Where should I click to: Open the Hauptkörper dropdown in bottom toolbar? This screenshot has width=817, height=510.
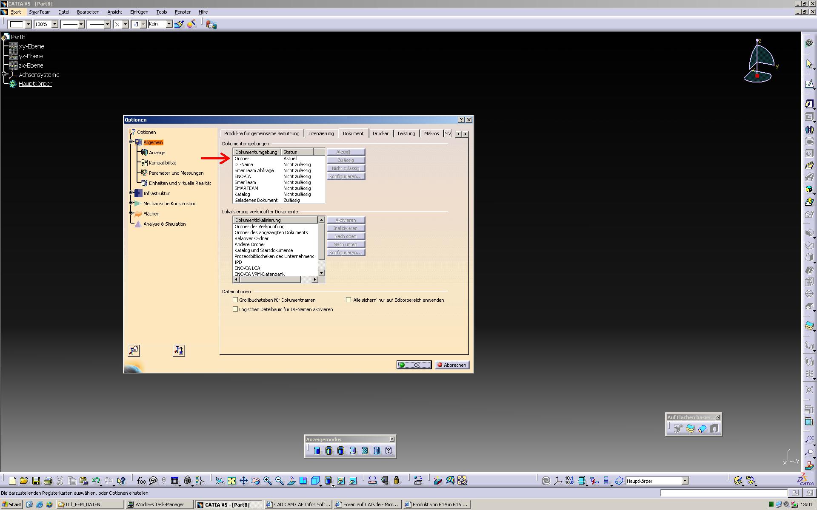click(x=685, y=481)
